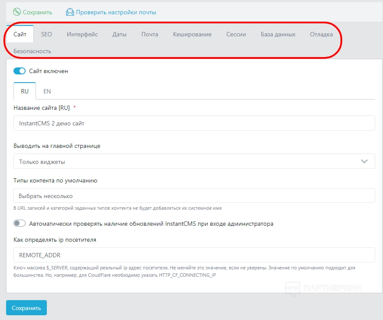The width and height of the screenshot is (383, 320).
Task: Select the RU language tab
Action: 25,91
